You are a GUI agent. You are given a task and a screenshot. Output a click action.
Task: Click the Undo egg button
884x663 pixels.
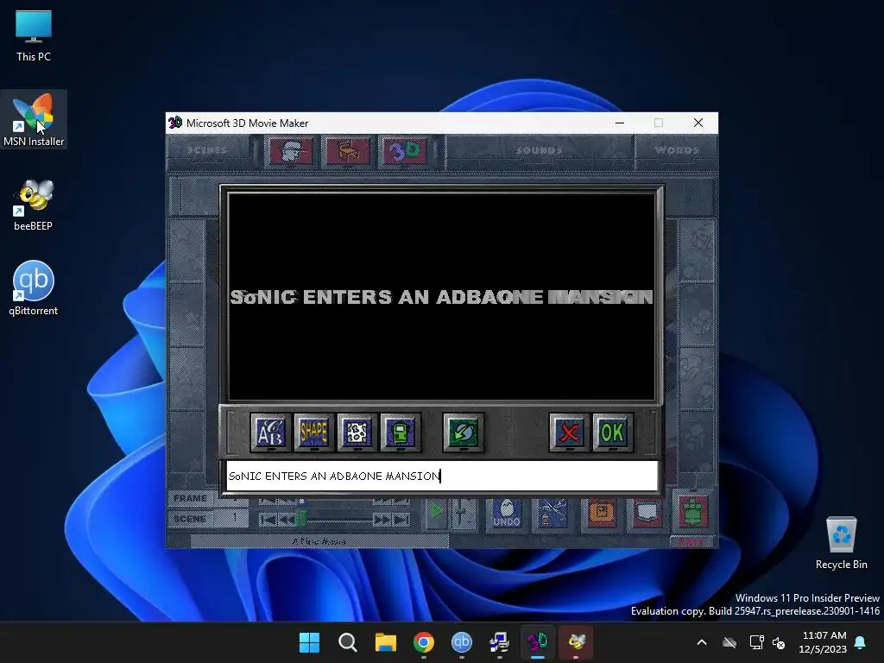point(506,514)
